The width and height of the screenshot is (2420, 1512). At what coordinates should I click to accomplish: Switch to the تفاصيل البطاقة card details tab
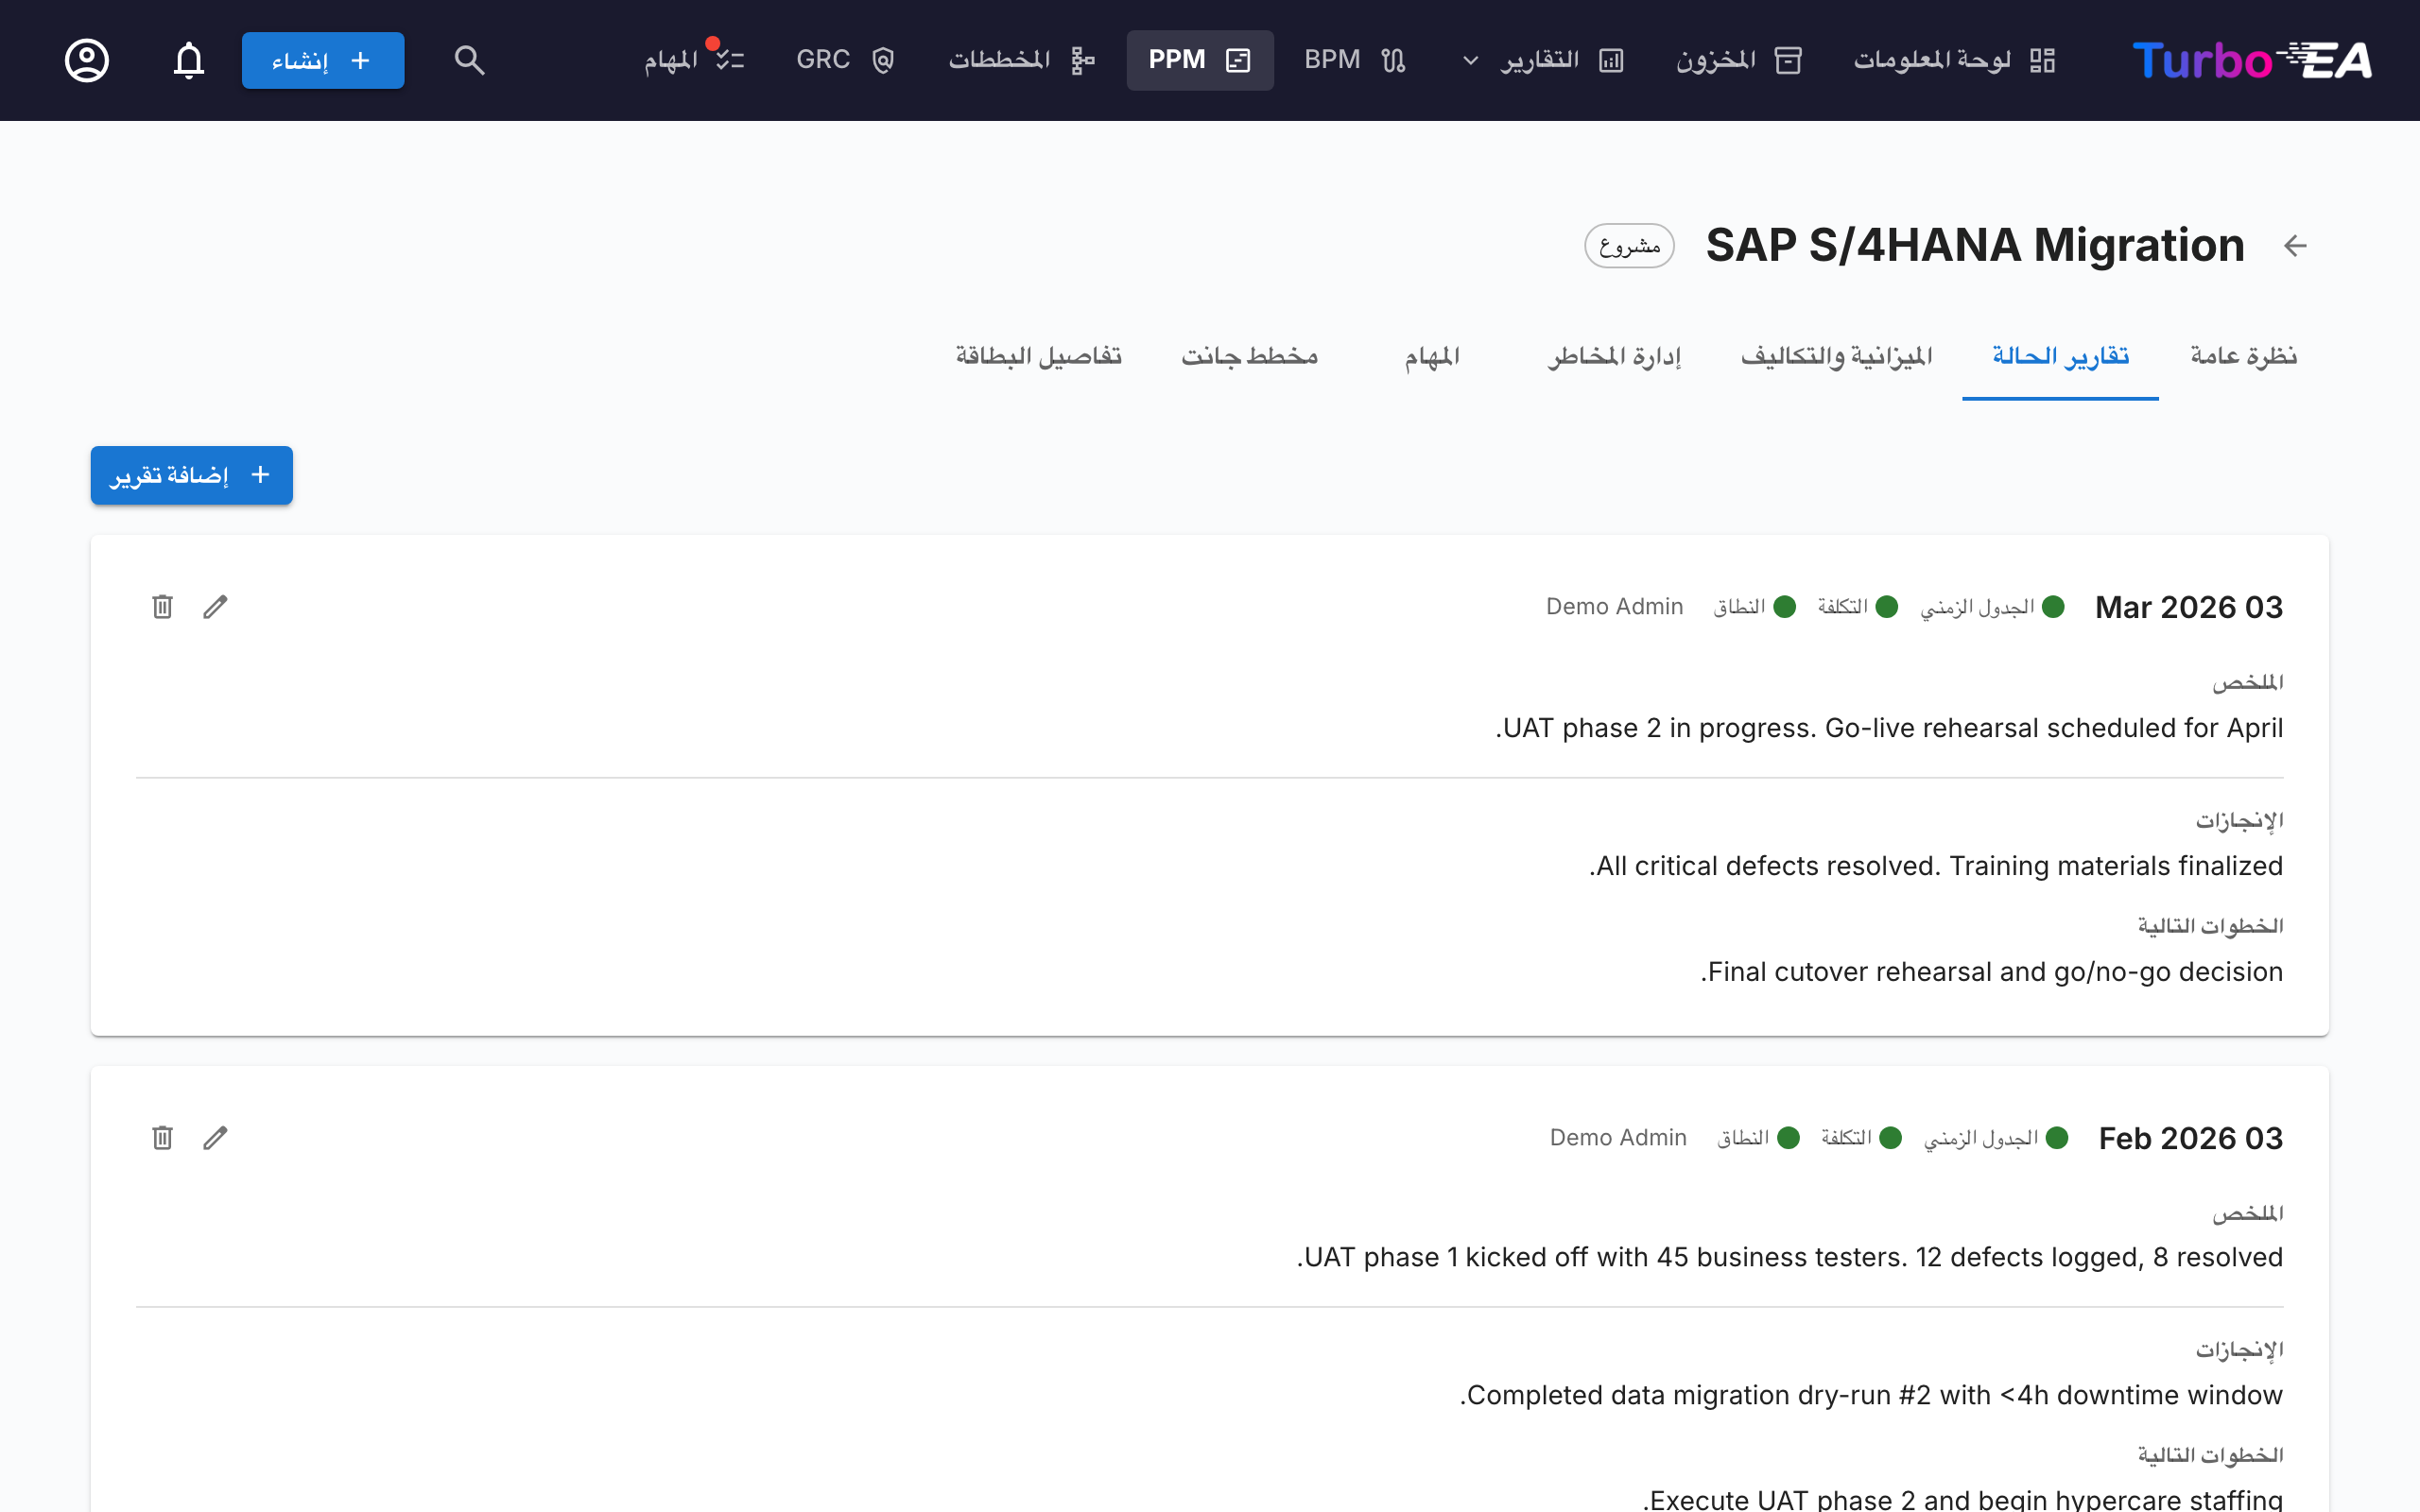1038,356
